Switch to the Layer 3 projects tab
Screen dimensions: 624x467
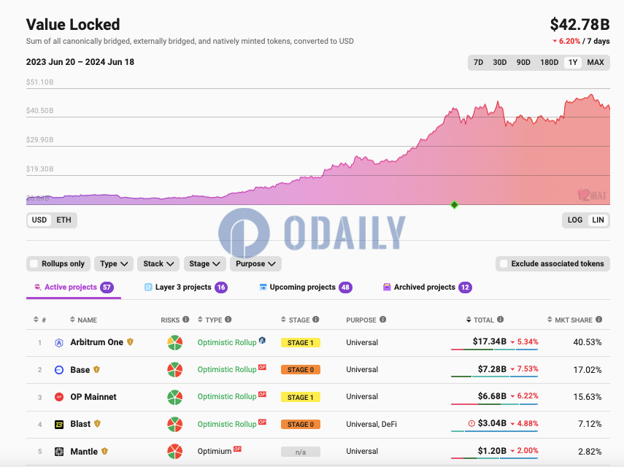186,287
